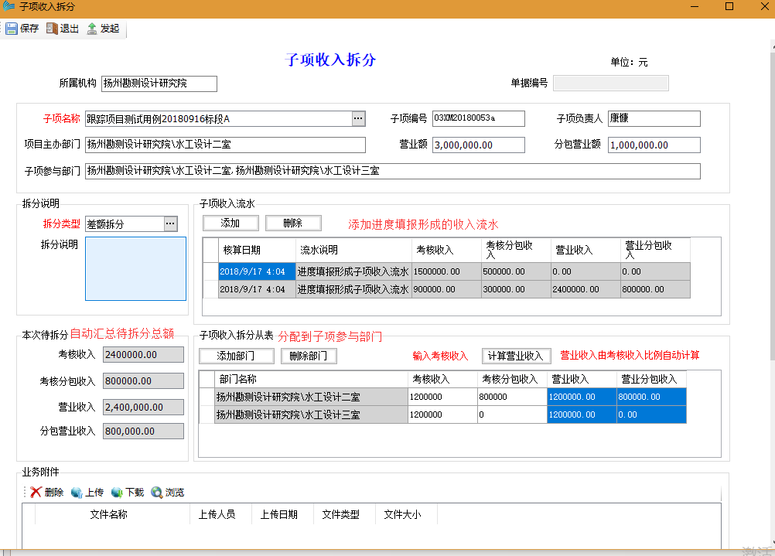The width and height of the screenshot is (775, 556).
Task: Click the 营业额 field showing 3,000,000.00
Action: click(x=479, y=145)
